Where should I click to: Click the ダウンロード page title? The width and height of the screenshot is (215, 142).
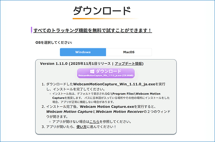coord(102,11)
